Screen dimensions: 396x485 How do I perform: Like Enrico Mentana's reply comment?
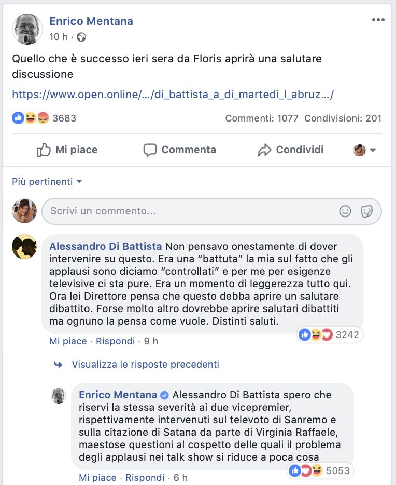click(x=97, y=477)
